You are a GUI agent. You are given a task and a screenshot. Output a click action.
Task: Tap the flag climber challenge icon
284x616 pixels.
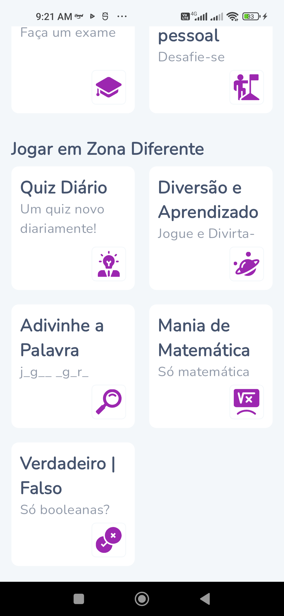coord(246,87)
